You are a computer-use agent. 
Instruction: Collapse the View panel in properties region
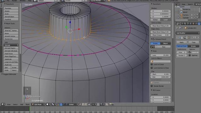click(x=151, y=51)
